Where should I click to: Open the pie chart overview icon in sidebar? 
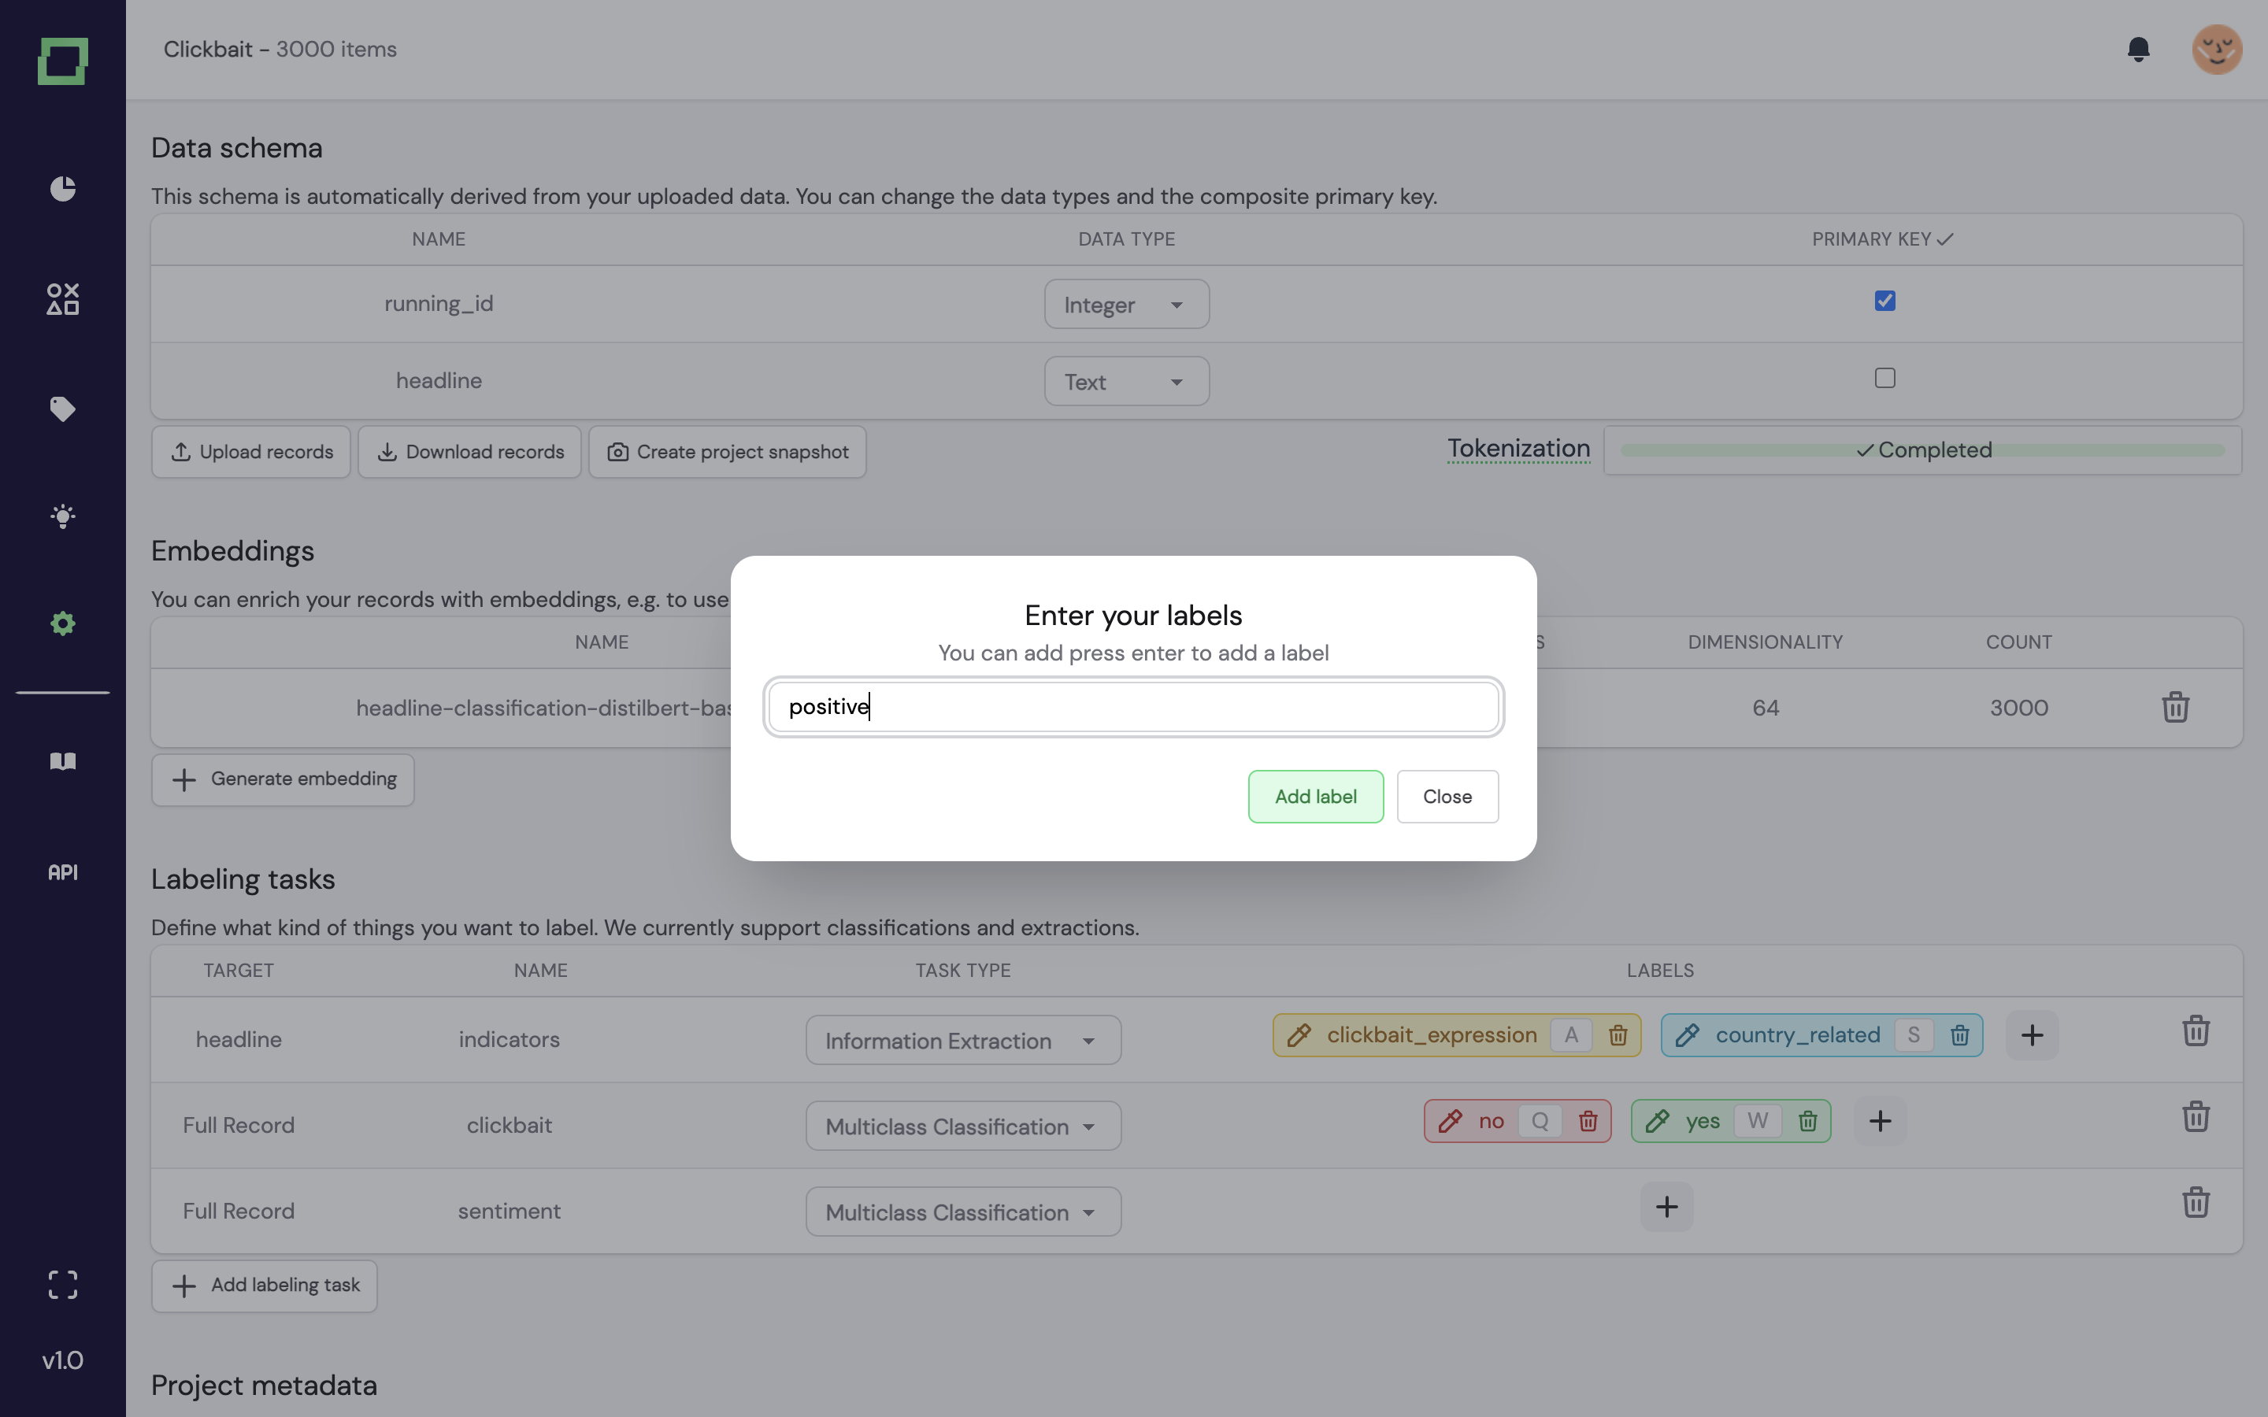pos(63,188)
